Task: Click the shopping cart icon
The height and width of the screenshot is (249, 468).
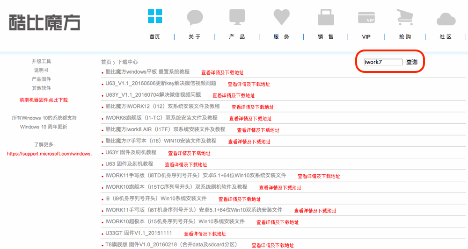Action: 405,17
